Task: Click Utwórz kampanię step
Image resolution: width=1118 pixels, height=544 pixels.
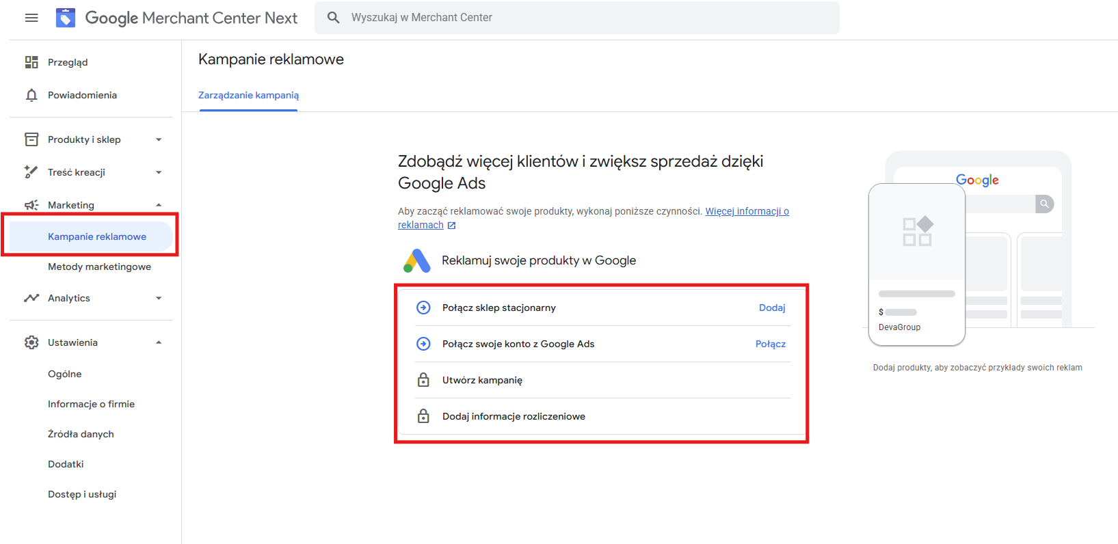Action: point(482,380)
